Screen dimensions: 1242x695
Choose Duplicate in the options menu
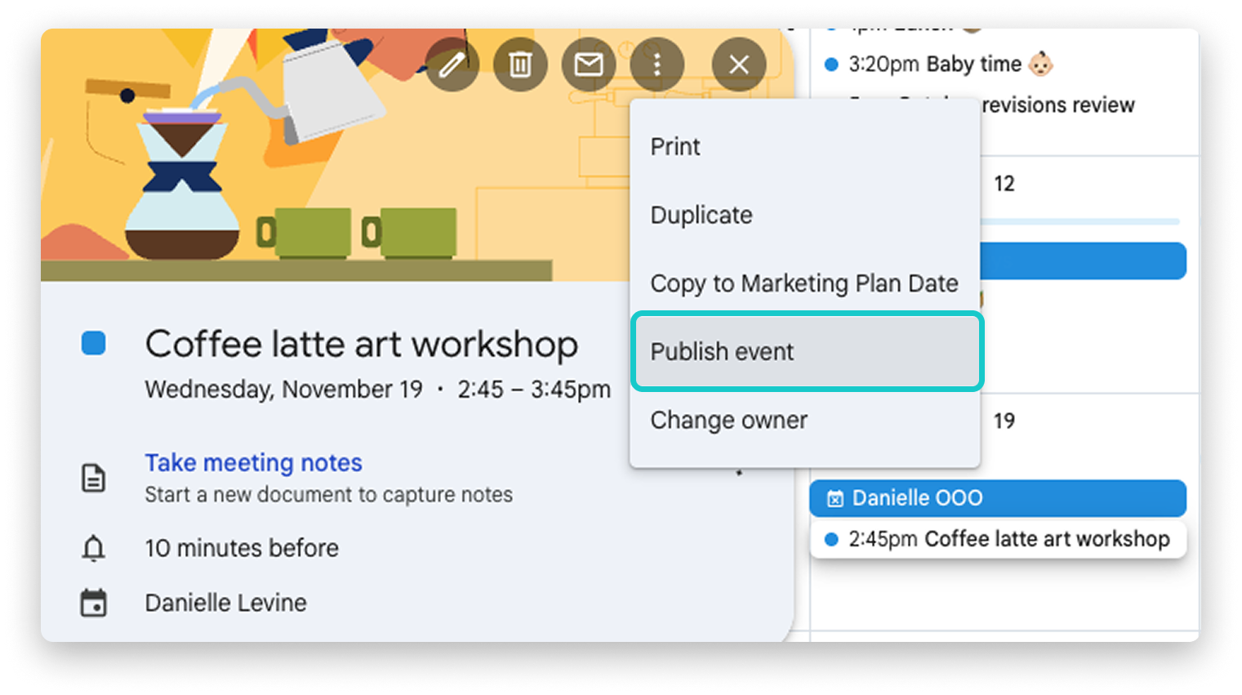701,216
